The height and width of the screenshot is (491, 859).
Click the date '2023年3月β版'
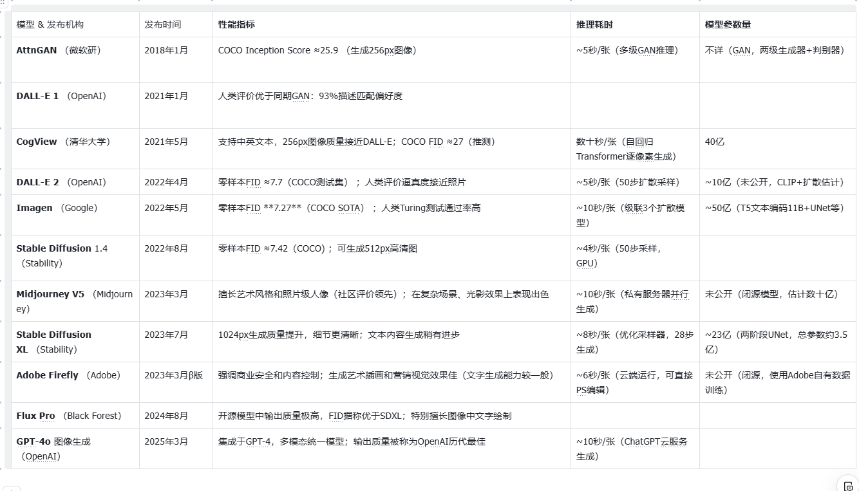click(173, 375)
